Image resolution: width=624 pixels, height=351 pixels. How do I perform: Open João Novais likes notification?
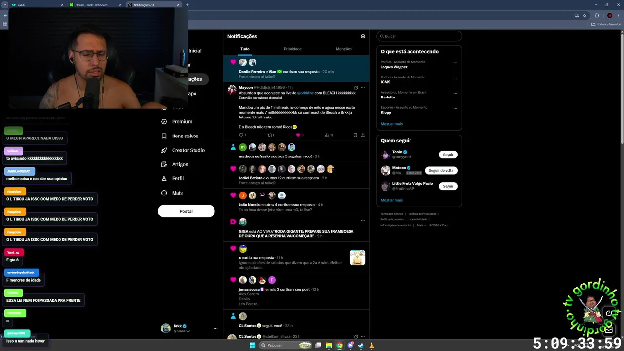[x=296, y=202]
